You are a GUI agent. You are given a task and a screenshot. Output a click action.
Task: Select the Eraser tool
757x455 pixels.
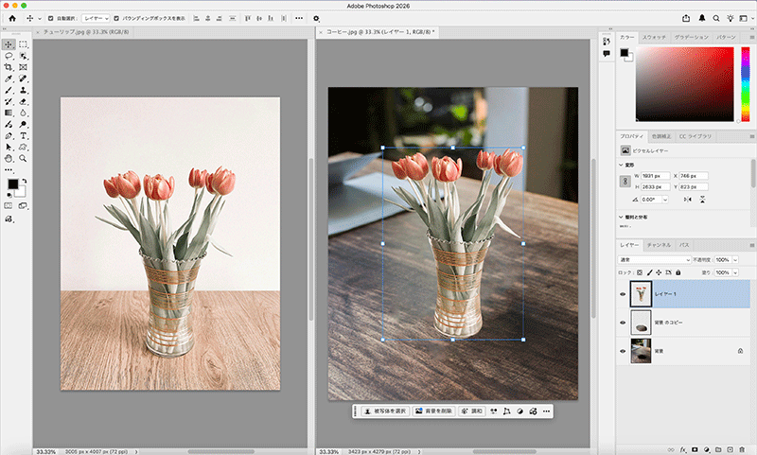tap(23, 100)
